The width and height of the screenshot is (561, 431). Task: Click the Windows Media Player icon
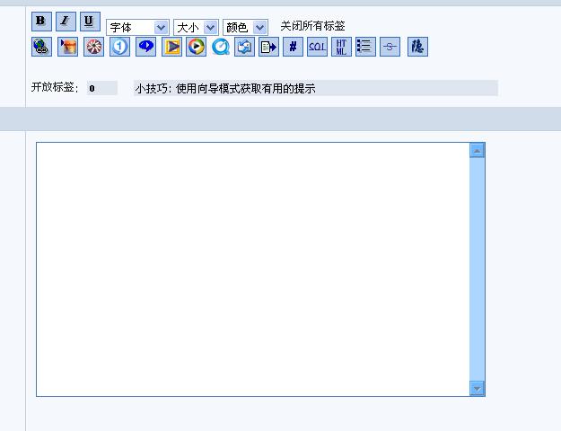click(197, 47)
